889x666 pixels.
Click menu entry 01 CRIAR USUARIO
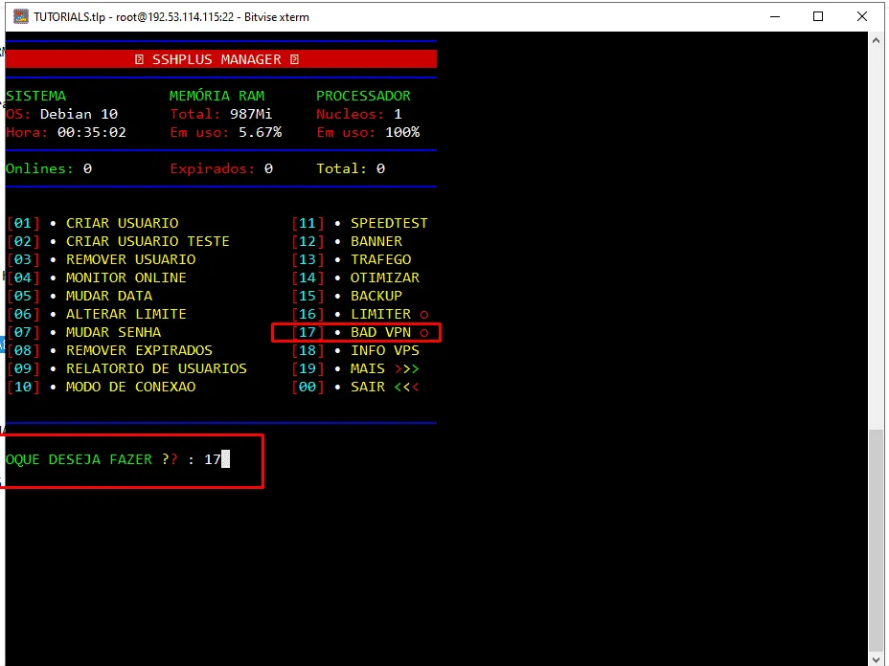tap(93, 223)
